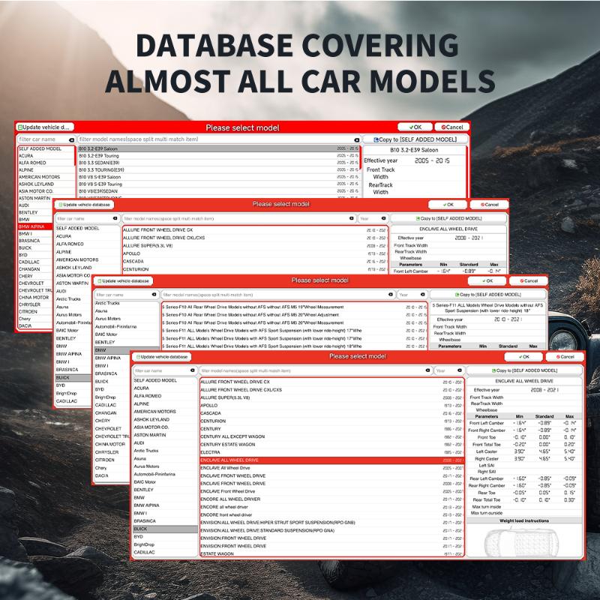Clear the car name filter in B10 dialog
This screenshot has width=600, height=600.
pos(71,139)
